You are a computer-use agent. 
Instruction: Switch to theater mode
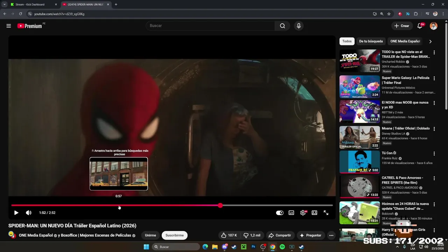pos(314,213)
